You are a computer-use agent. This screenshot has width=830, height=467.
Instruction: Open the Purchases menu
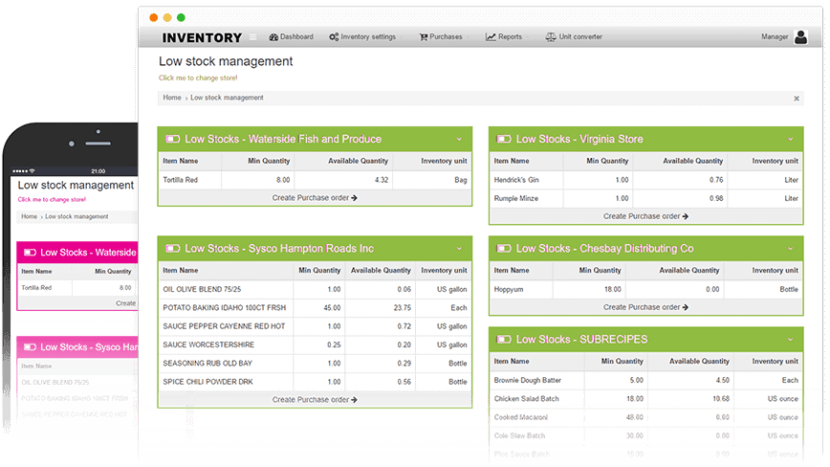(442, 37)
